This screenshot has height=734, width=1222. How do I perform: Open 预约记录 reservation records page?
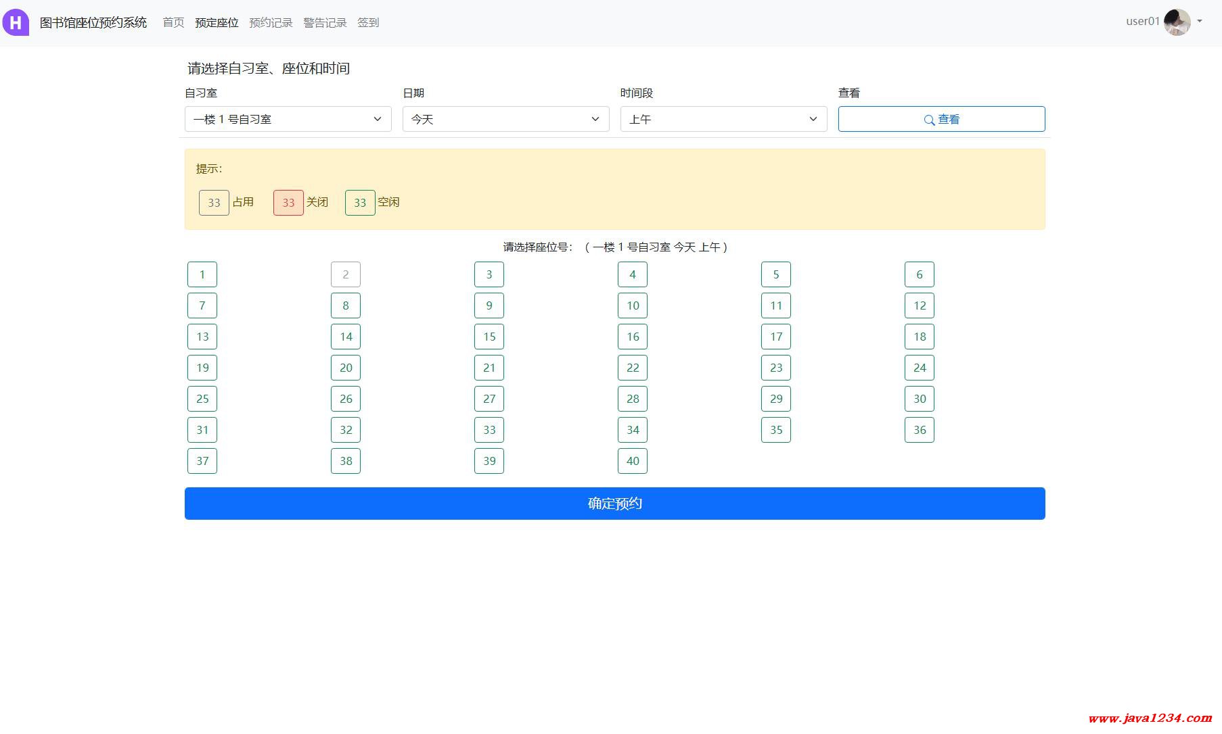[271, 22]
